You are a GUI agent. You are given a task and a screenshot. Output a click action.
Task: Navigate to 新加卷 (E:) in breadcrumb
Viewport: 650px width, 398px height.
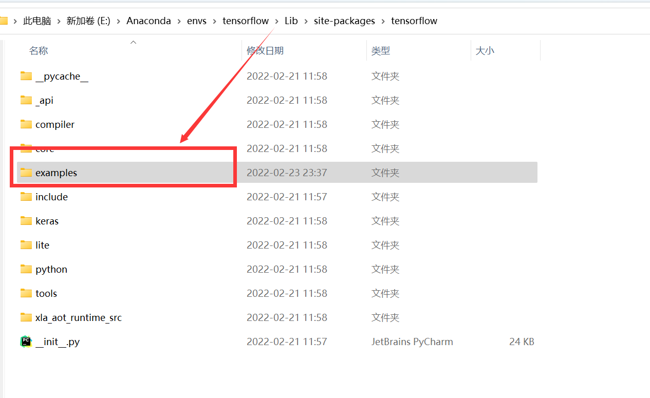coord(88,21)
